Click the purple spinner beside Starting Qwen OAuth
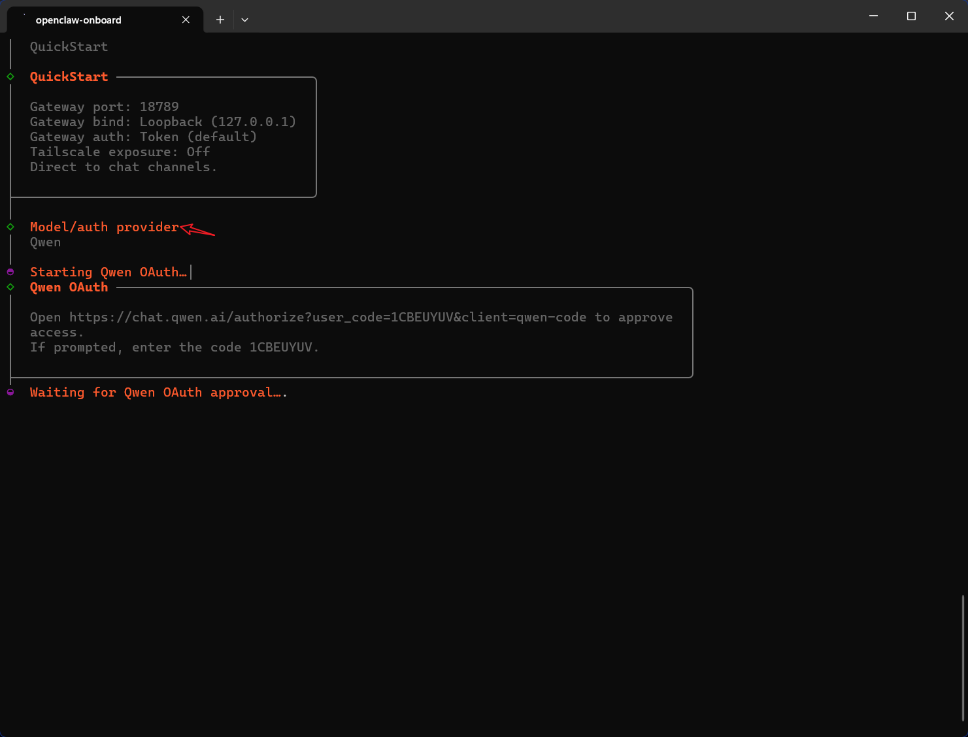968x737 pixels. (10, 272)
